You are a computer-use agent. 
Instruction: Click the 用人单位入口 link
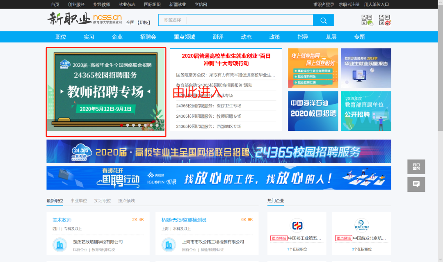(x=377, y=5)
